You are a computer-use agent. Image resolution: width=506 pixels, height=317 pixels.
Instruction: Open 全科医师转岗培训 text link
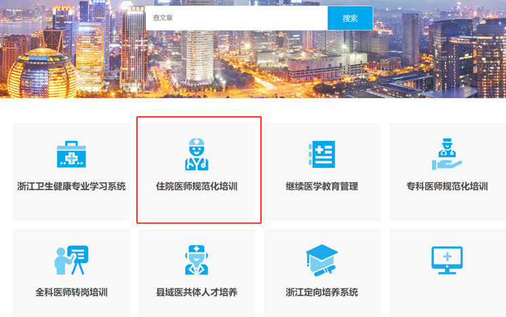click(71, 293)
